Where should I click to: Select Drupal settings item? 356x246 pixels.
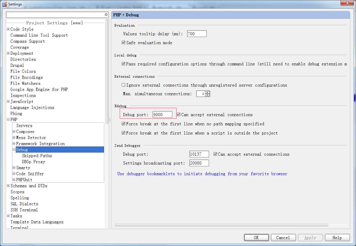tap(17, 65)
